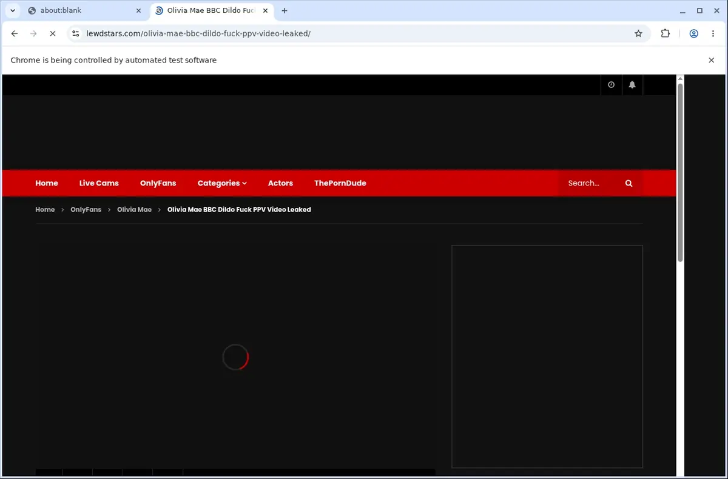
Task: Minimize the Chrome window
Action: coord(683,10)
